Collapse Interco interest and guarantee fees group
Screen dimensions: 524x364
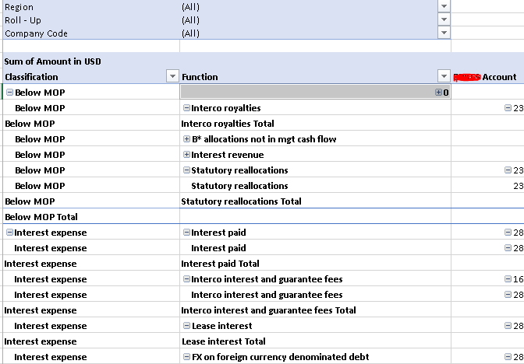pos(186,279)
